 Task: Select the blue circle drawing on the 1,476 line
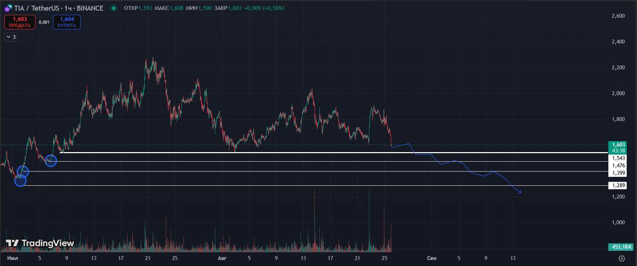click(x=51, y=161)
